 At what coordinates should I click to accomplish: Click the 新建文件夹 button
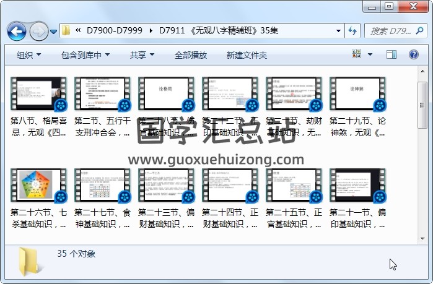[247, 55]
